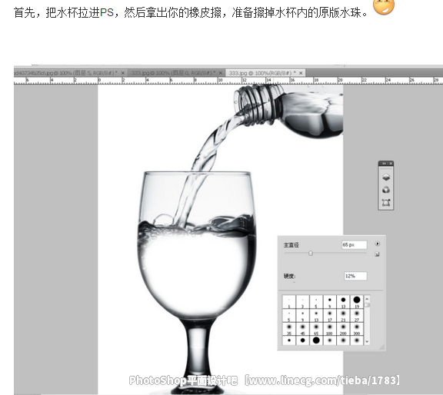Open the brush picker flyout menu arrow
Viewport: 443px width, 395px height.
tap(377, 244)
